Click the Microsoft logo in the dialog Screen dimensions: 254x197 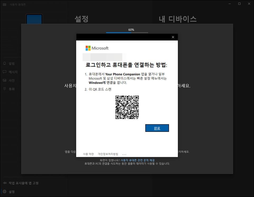(97, 48)
